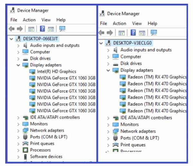Open Action menu in right Device Manager
Image resolution: width=193 pixels, height=166 pixels.
(x=119, y=23)
